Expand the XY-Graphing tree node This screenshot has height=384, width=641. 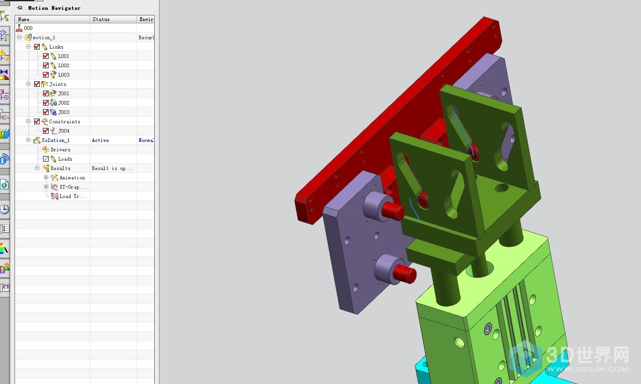point(46,187)
